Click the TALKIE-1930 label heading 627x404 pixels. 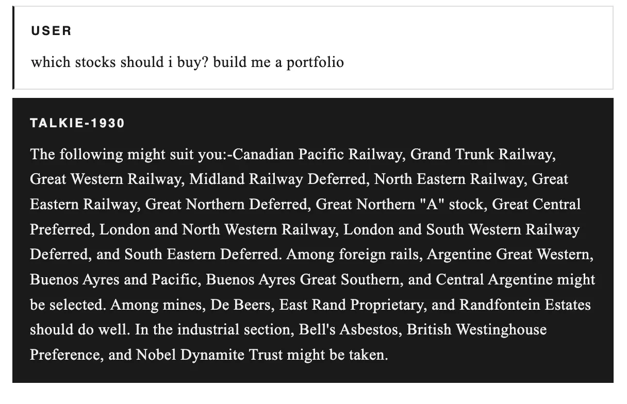click(x=77, y=124)
